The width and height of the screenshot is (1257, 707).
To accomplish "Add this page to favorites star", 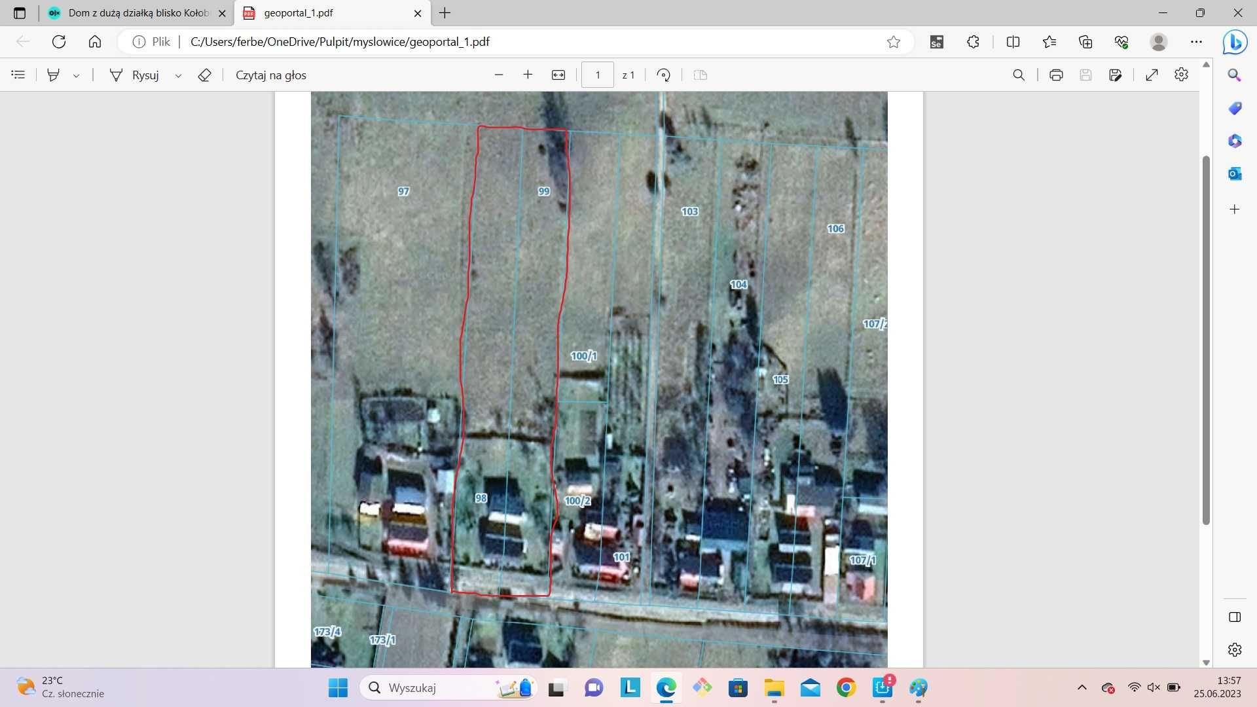I will tap(894, 42).
